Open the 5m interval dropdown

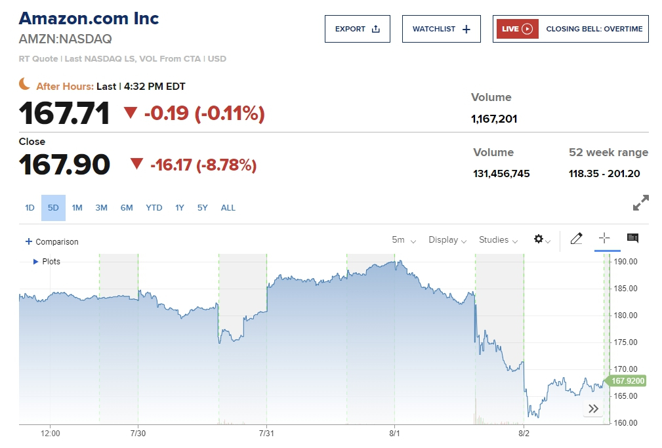(x=403, y=240)
